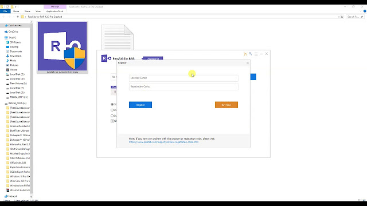367x206 pixels.
Task: Focus the Licensed E-mail field
Action: tap(183, 78)
